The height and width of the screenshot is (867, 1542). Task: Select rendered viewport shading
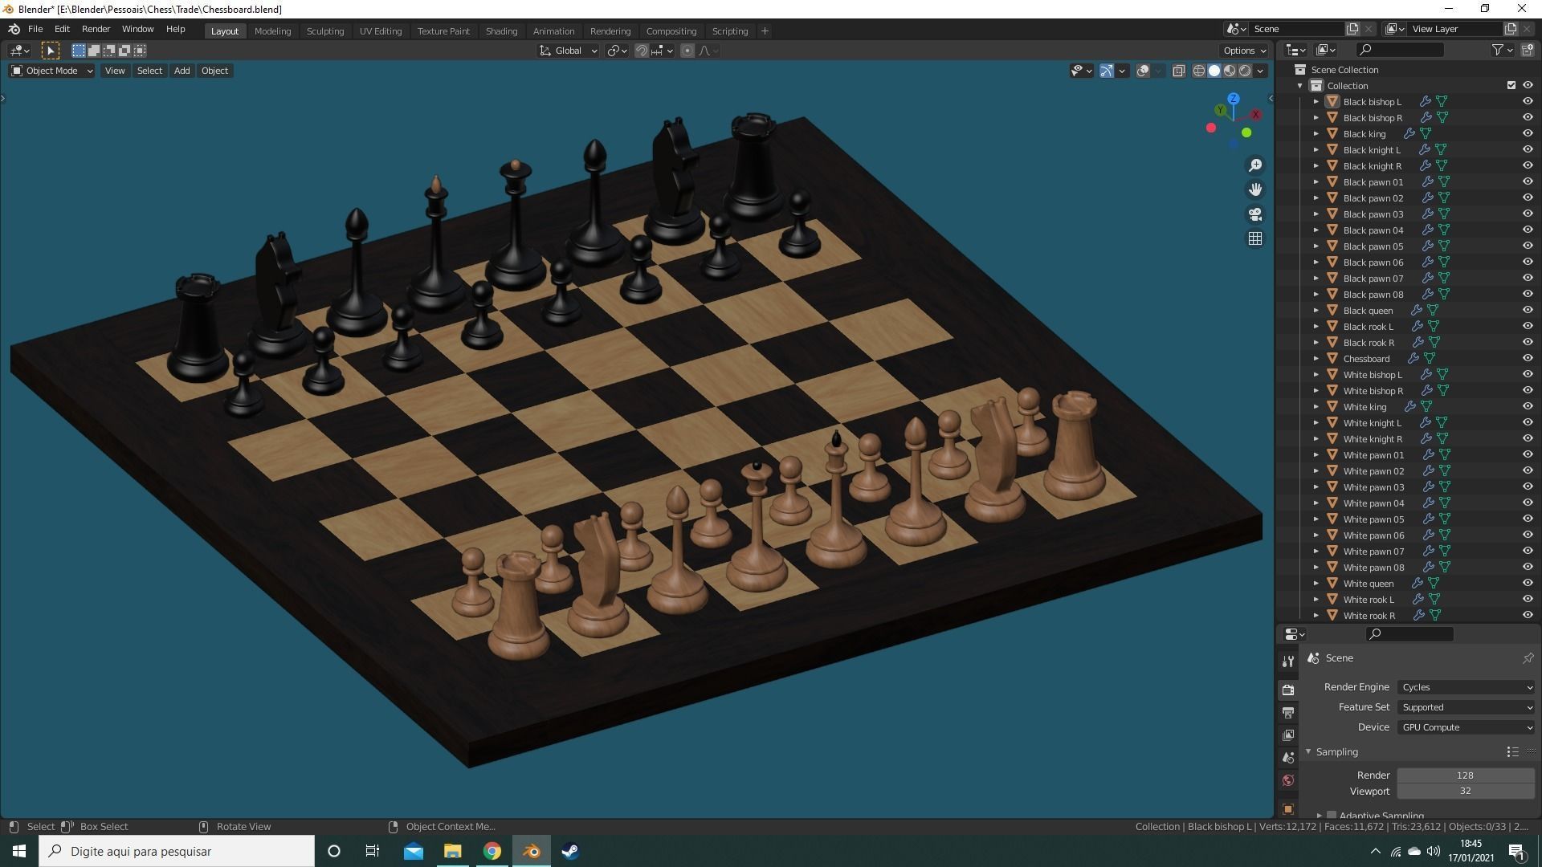tap(1245, 71)
